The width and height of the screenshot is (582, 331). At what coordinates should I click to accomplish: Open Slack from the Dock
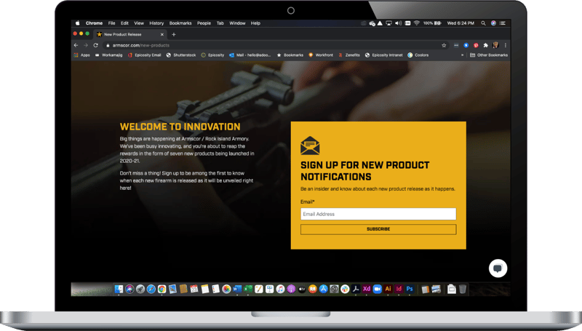pyautogui.click(x=345, y=289)
